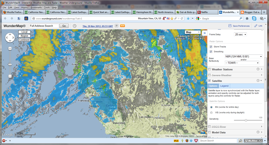The width and height of the screenshot is (269, 145).
Task: Select IR4 satellite radio option
Action: point(211,107)
